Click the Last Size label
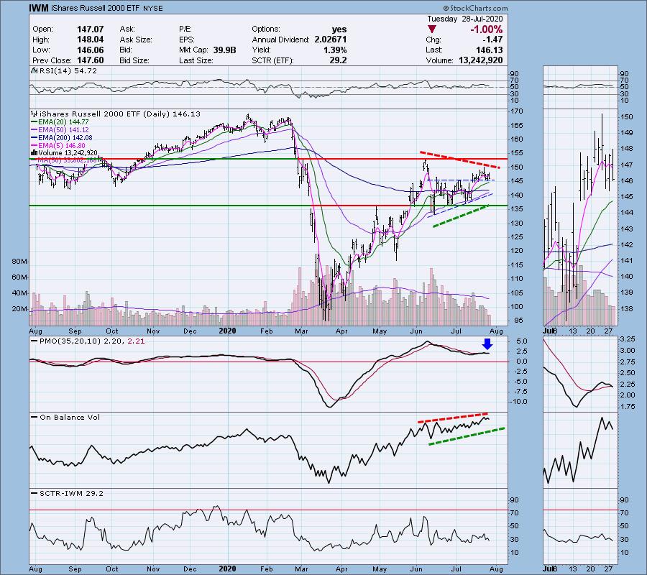The image size is (647, 575). (196, 60)
